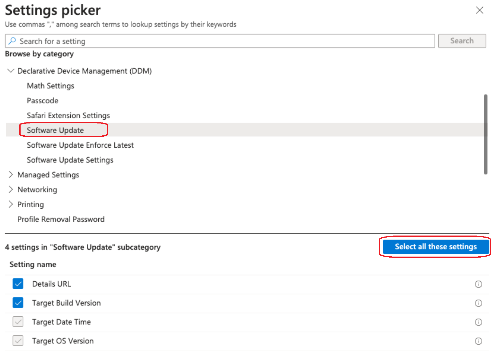This screenshot has height=359, width=491.
Task: Click info icon for Target Build Version
Action: coord(478,303)
